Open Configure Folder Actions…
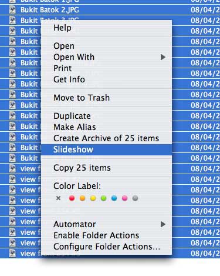Viewport: 220px width, 276px height. tap(106, 247)
